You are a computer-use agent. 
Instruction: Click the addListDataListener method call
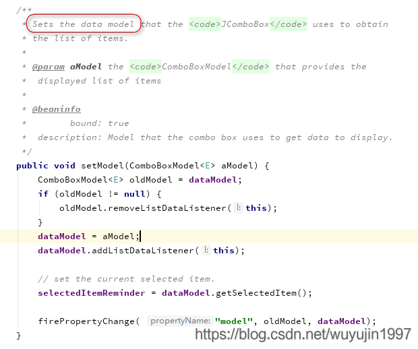pos(143,251)
